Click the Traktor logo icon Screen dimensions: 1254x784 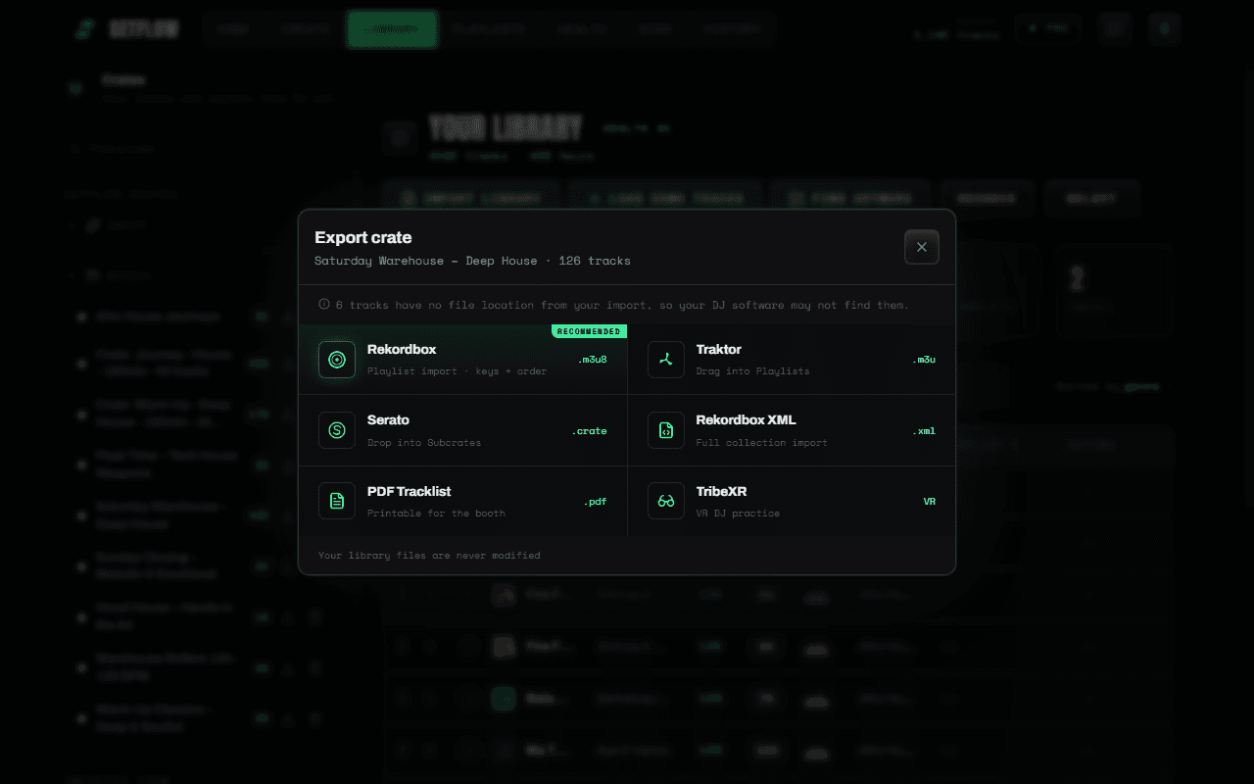pos(666,360)
